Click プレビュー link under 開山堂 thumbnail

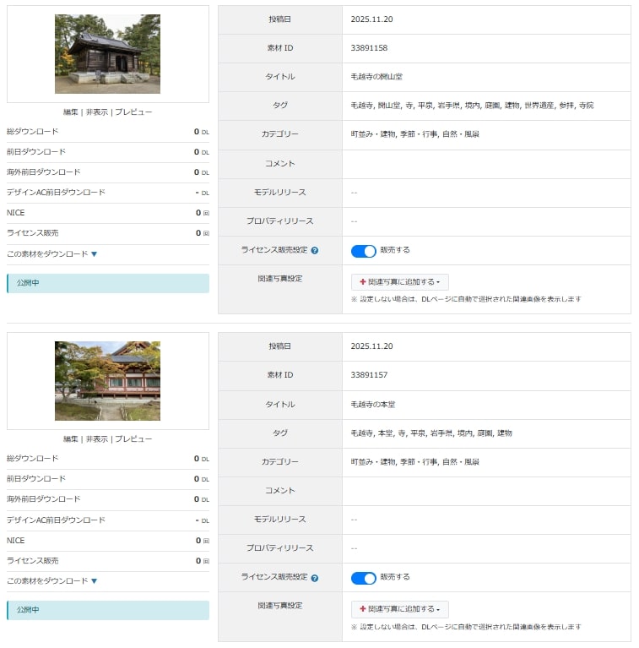click(x=133, y=112)
